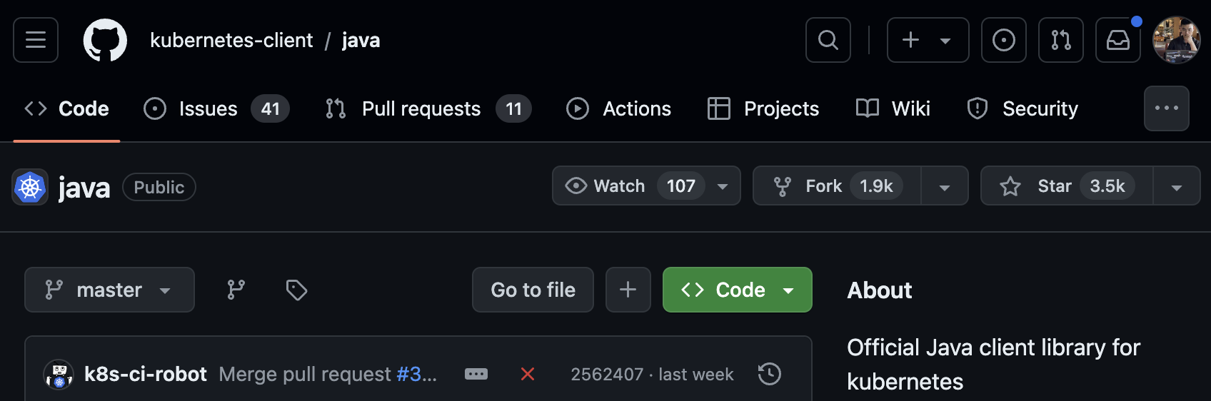Screen dimensions: 1211x401
Task: Open the Merge pull request commit message
Action: (306, 374)
